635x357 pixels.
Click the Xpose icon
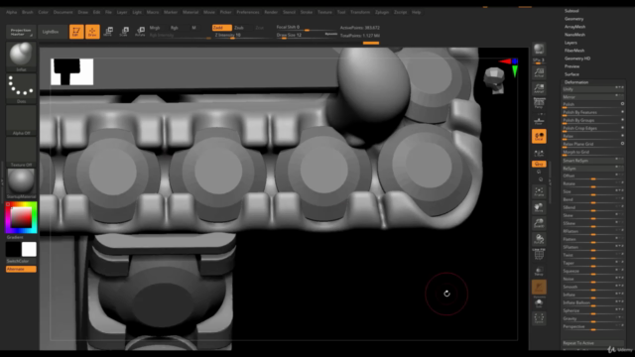tap(539, 318)
